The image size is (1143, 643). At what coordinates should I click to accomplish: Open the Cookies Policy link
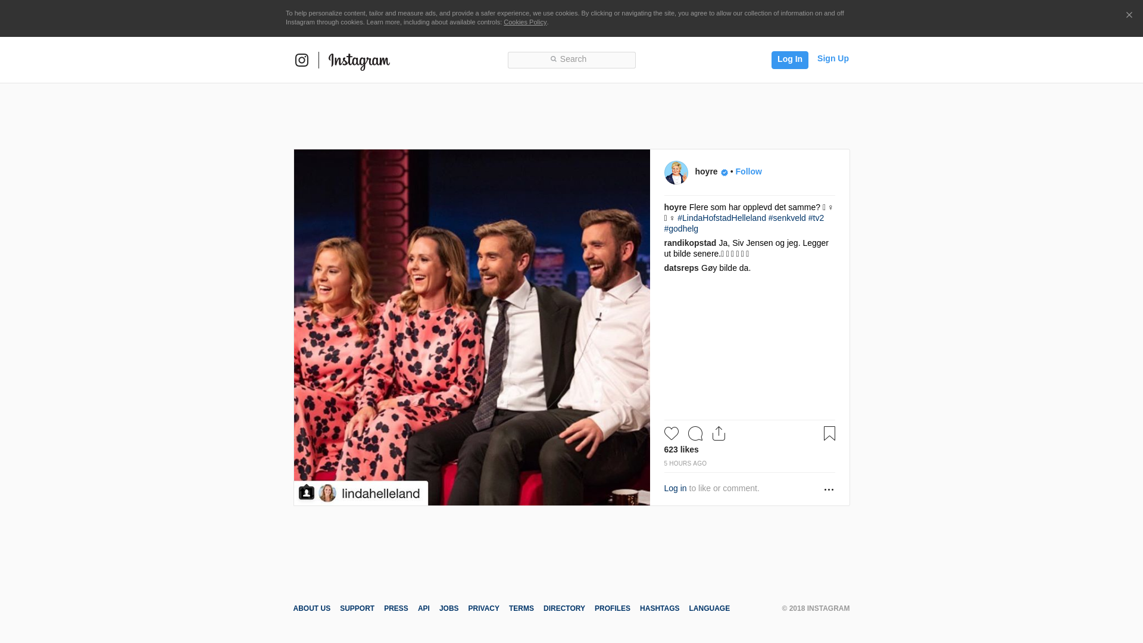pos(524,22)
